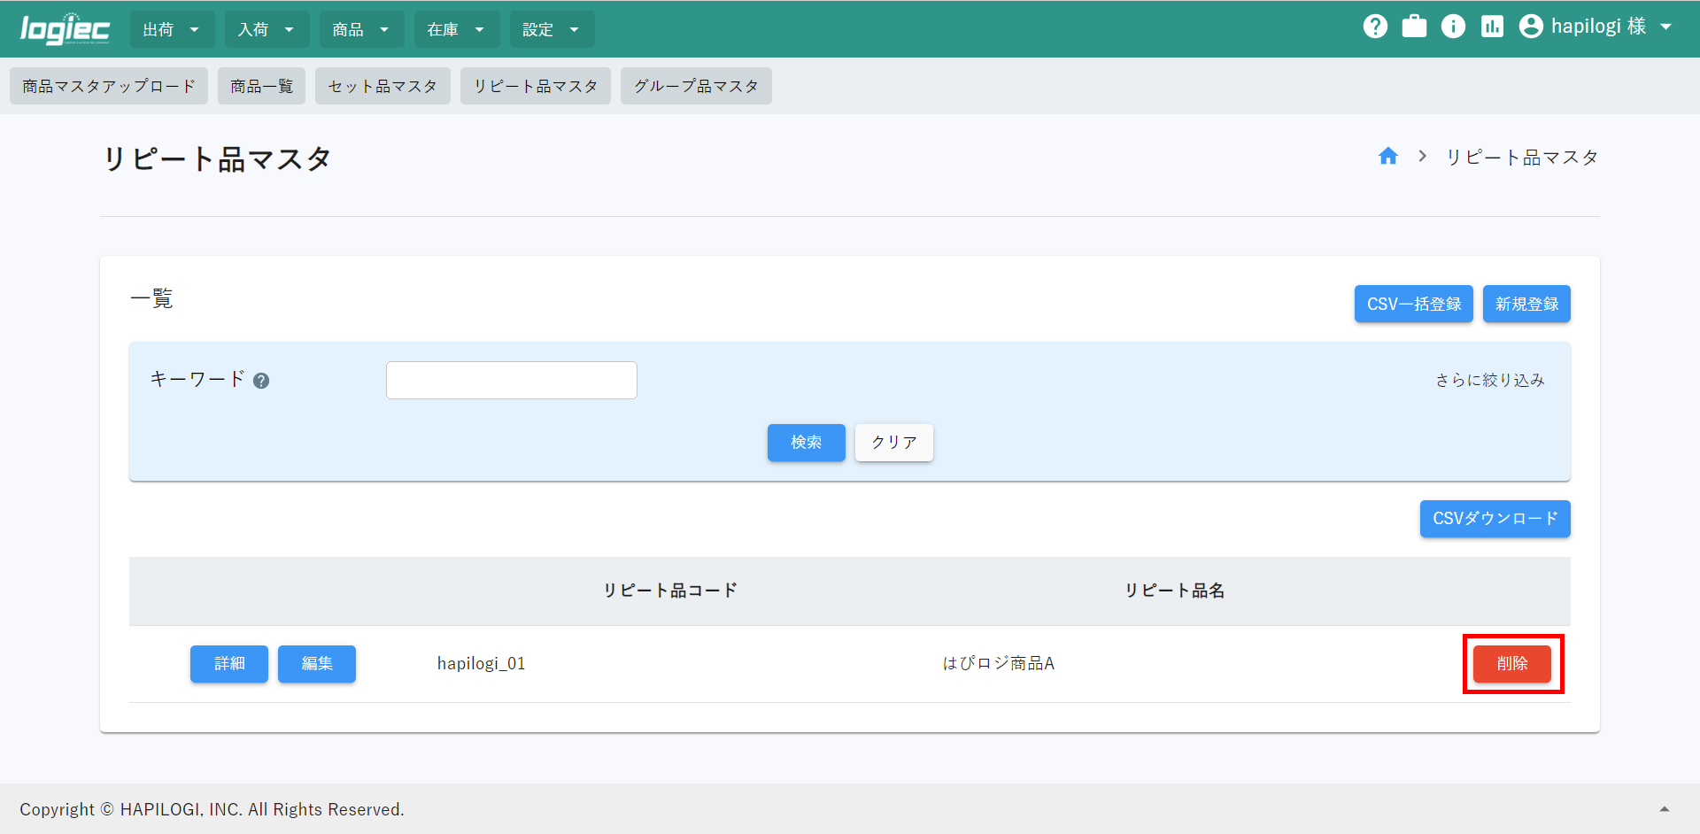Expand the 商品 dropdown menu
Screen dimensions: 1700x834
click(361, 29)
